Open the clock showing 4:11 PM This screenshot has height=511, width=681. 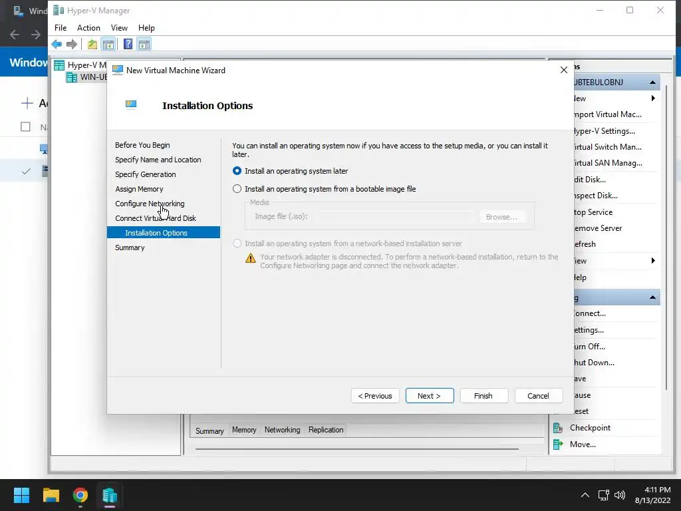653,495
